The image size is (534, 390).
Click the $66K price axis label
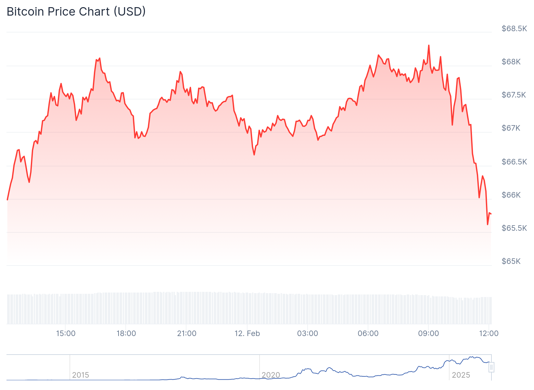pyautogui.click(x=511, y=195)
